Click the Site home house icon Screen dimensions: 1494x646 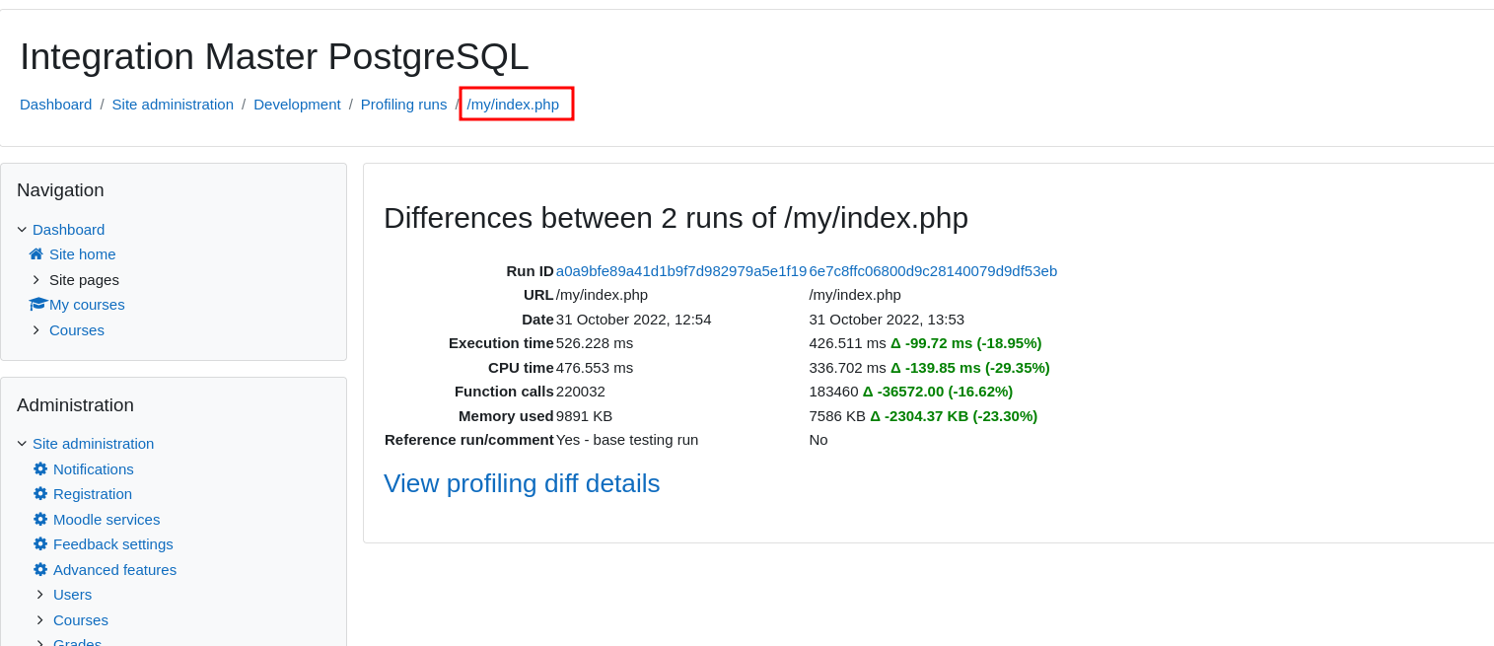click(36, 254)
